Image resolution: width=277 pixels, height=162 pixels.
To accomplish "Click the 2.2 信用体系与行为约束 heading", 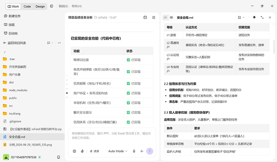I will [x=180, y=84].
